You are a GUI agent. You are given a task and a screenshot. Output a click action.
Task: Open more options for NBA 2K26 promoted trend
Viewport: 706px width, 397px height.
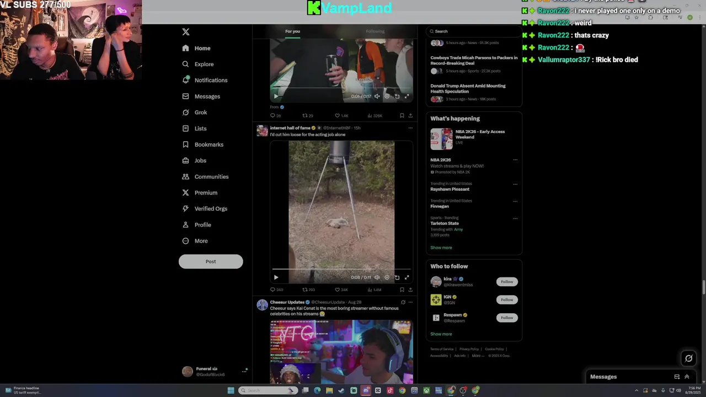515,160
